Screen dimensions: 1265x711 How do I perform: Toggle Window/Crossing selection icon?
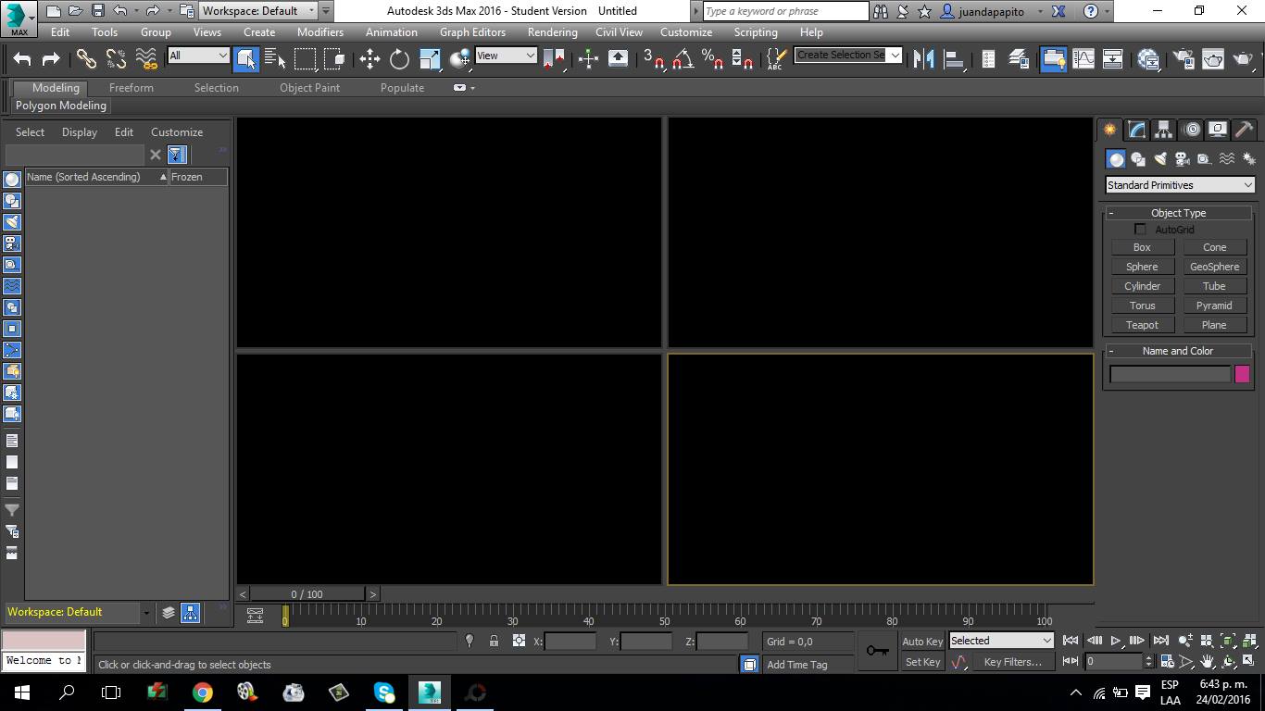pos(334,59)
